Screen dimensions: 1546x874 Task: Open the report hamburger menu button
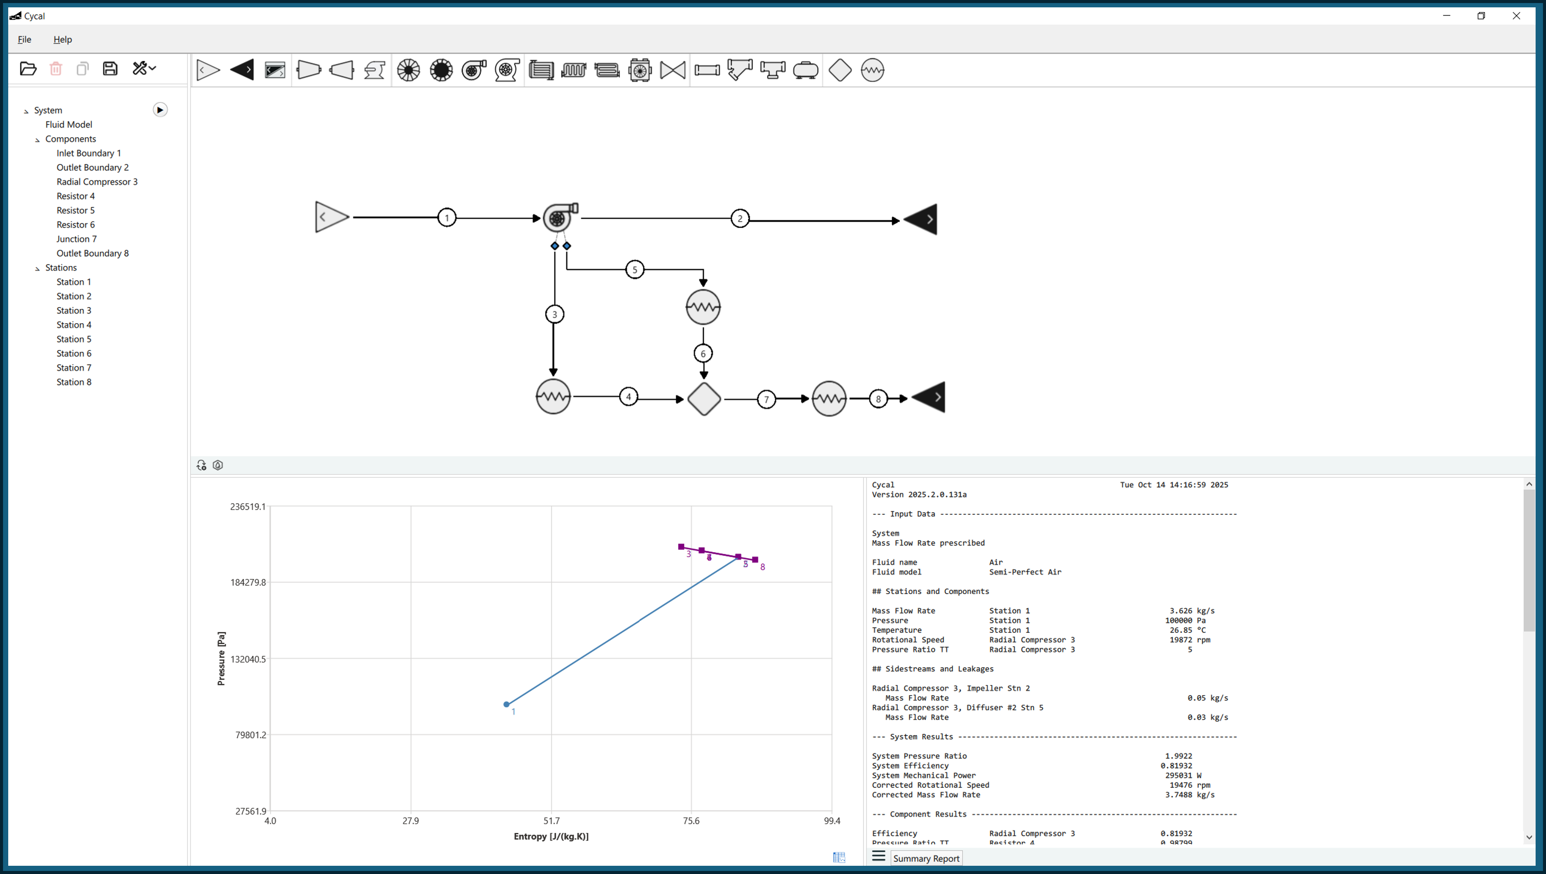(x=878, y=856)
